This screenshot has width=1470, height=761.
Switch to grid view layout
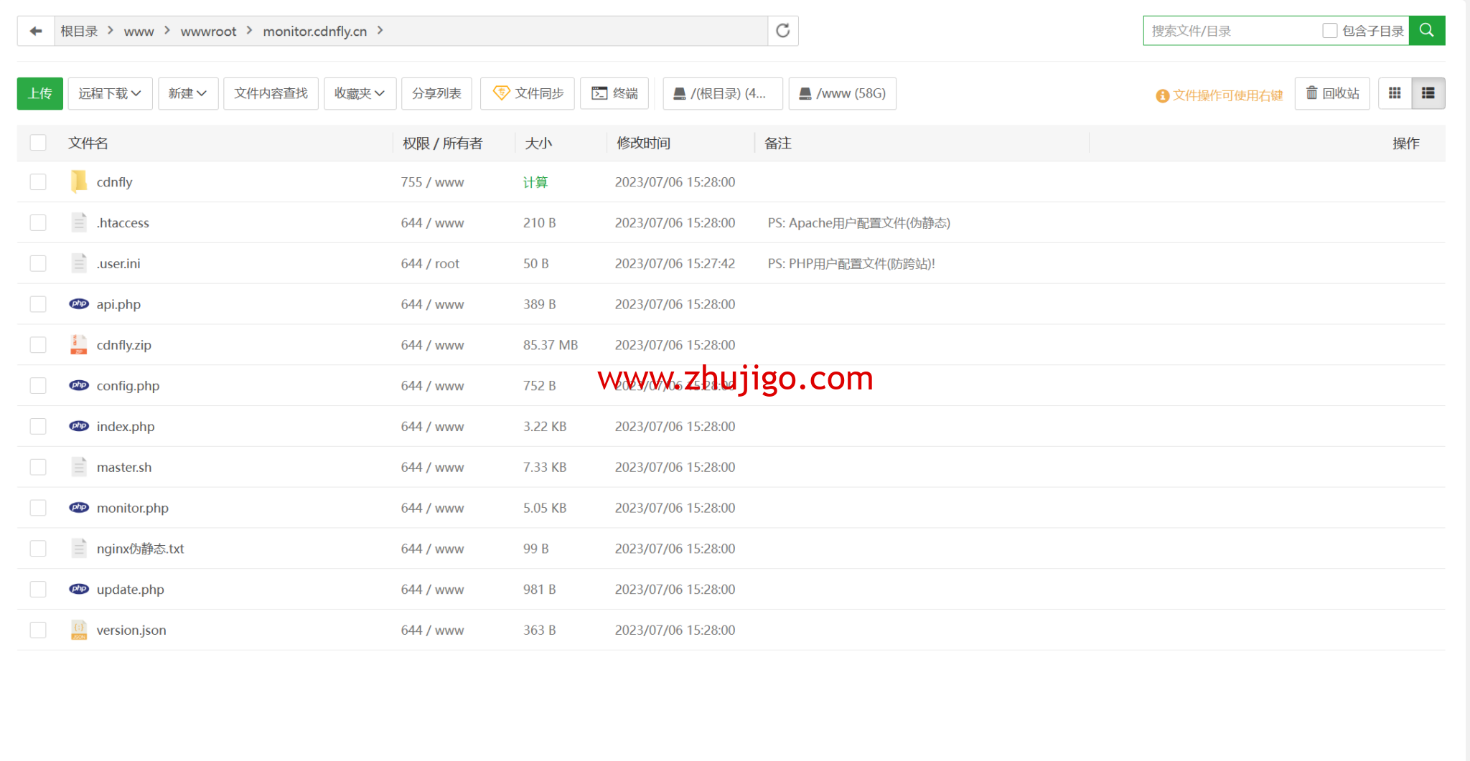pyautogui.click(x=1395, y=93)
